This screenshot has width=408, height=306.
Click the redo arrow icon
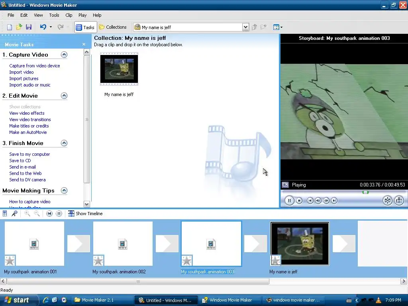click(x=61, y=27)
